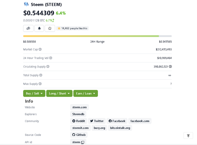Expand the Long / Short dropdown
This screenshot has height=145, width=197.
click(x=59, y=93)
